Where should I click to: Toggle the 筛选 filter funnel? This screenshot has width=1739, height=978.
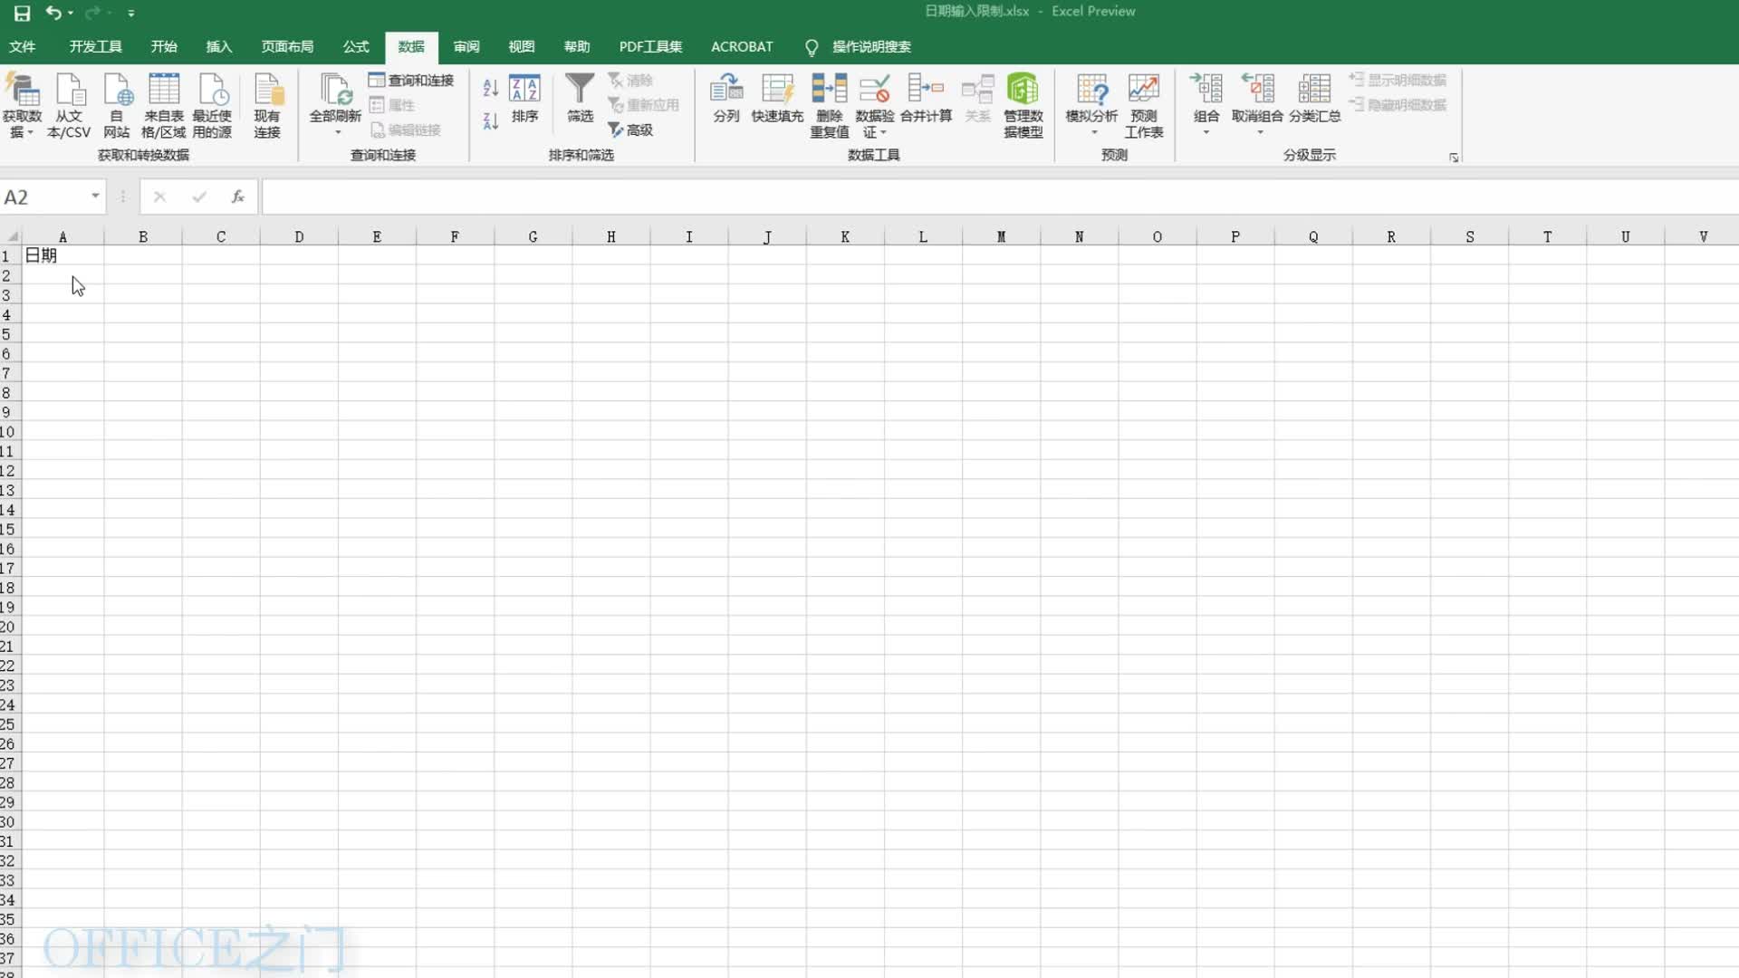point(580,98)
